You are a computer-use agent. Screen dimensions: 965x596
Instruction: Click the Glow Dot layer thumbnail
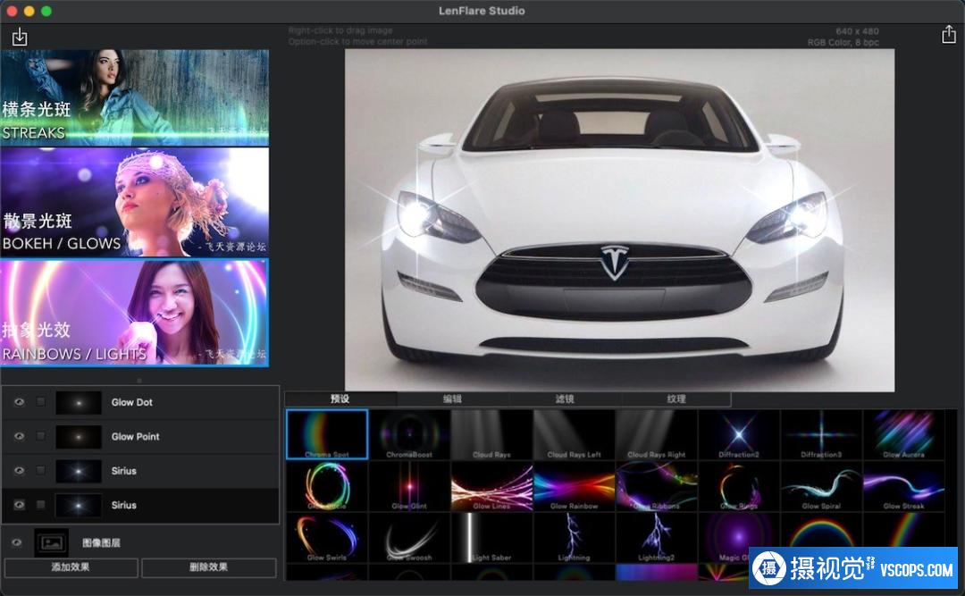[79, 403]
